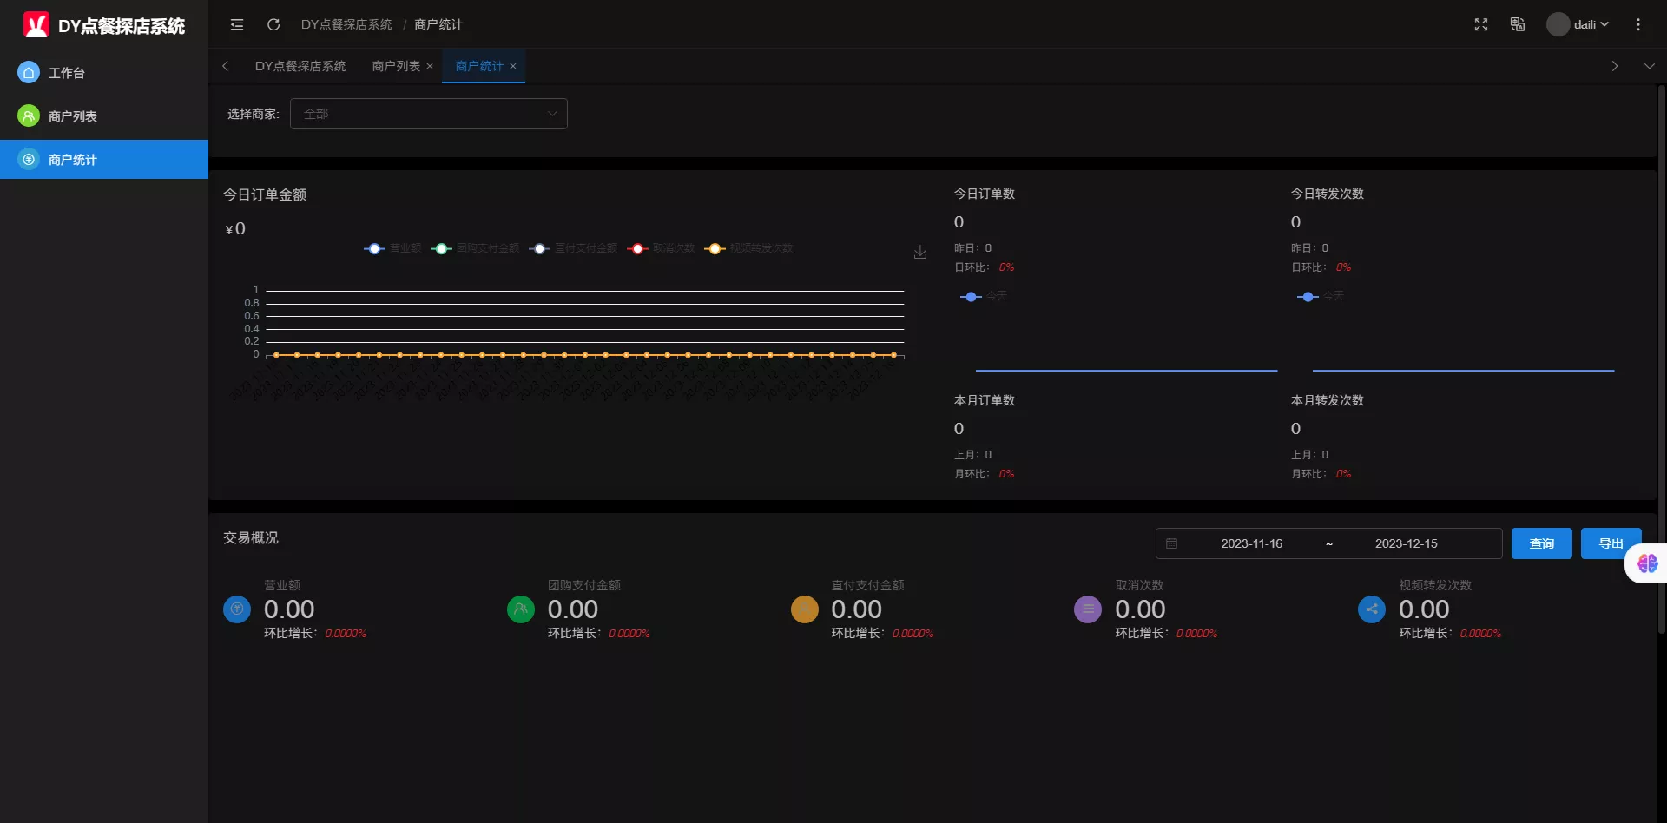This screenshot has height=823, width=1667.
Task: Toggle the 视频转发次数 orange legend marker
Action: point(715,249)
